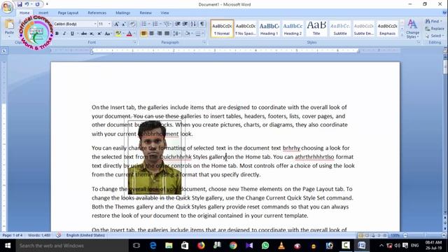This screenshot has width=448, height=252.
Task: Open font size dropdown
Action: [109, 24]
